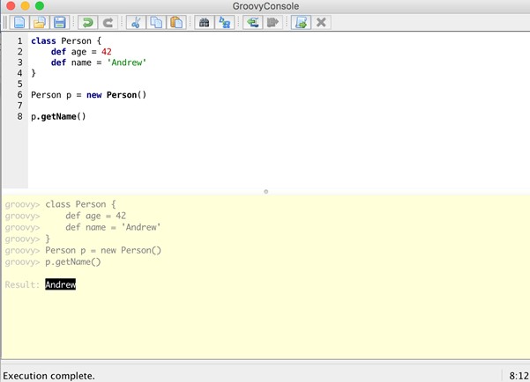Create a new script file
530x382 pixels.
coord(19,23)
